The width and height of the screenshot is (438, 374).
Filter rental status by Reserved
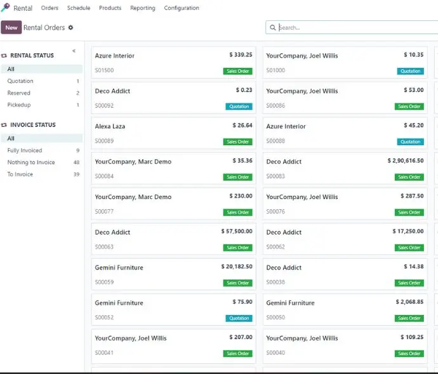pyautogui.click(x=42, y=93)
